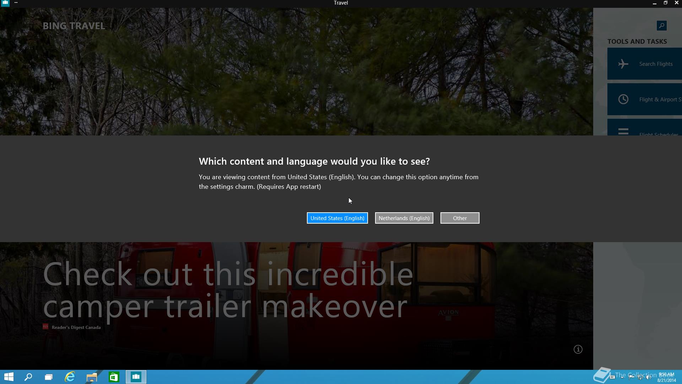Click the TOOLS AND TASKS heading

(x=637, y=41)
